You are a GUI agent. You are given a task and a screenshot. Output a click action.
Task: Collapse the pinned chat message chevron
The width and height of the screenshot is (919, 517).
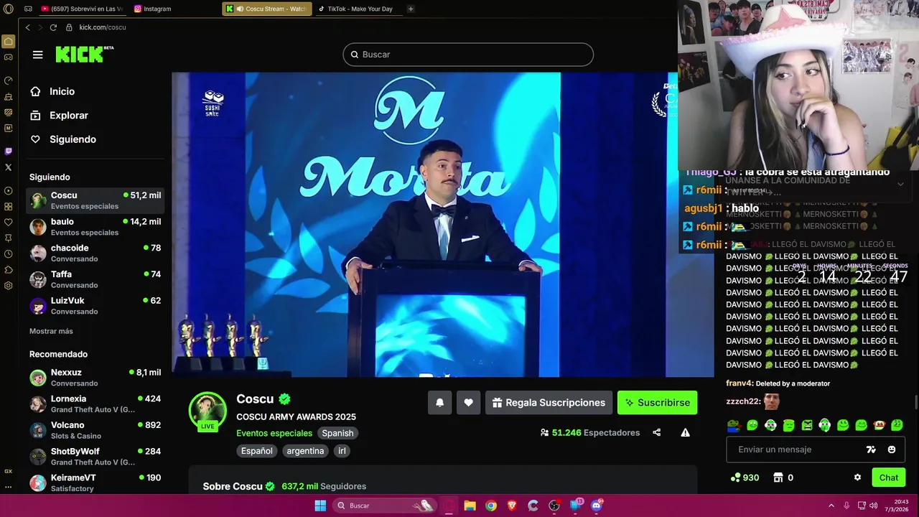pos(900,185)
